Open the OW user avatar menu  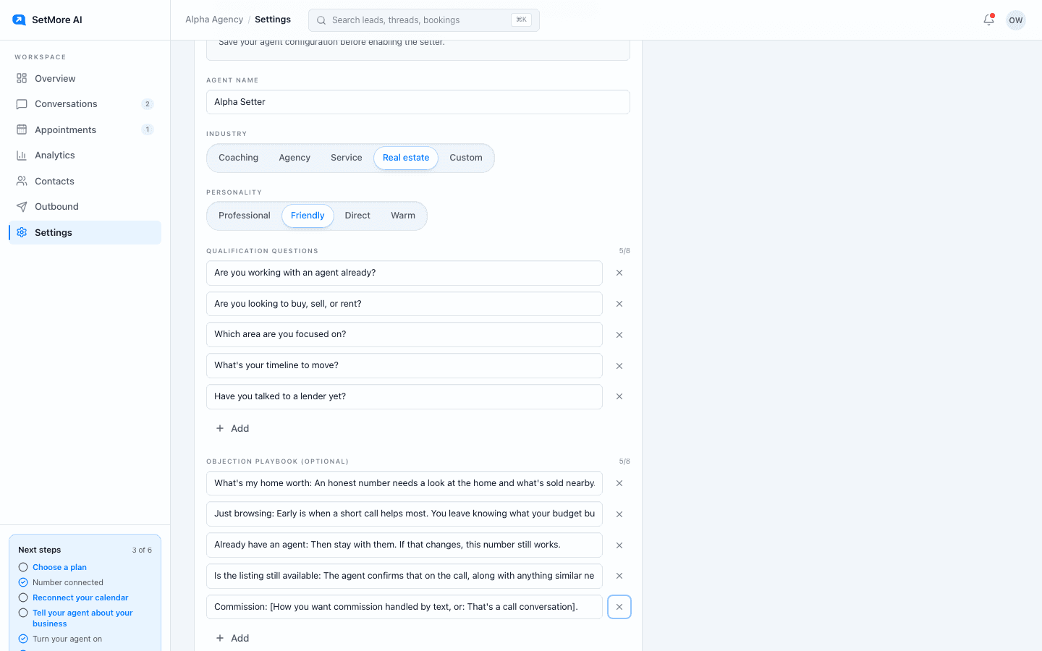point(1016,20)
